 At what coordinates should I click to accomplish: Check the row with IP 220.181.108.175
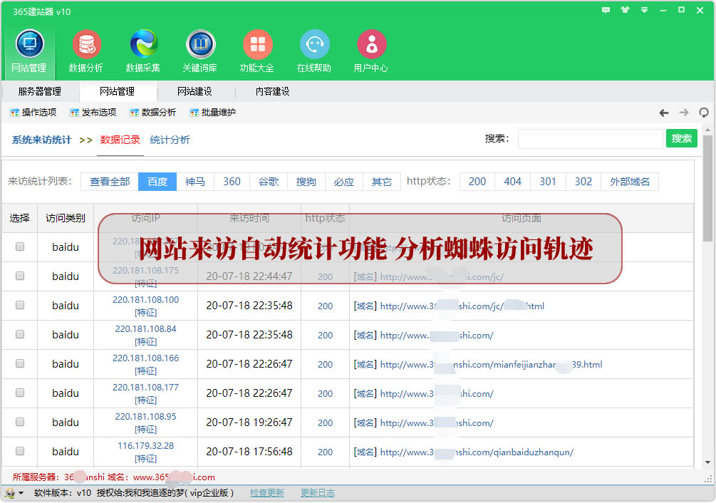(x=20, y=276)
